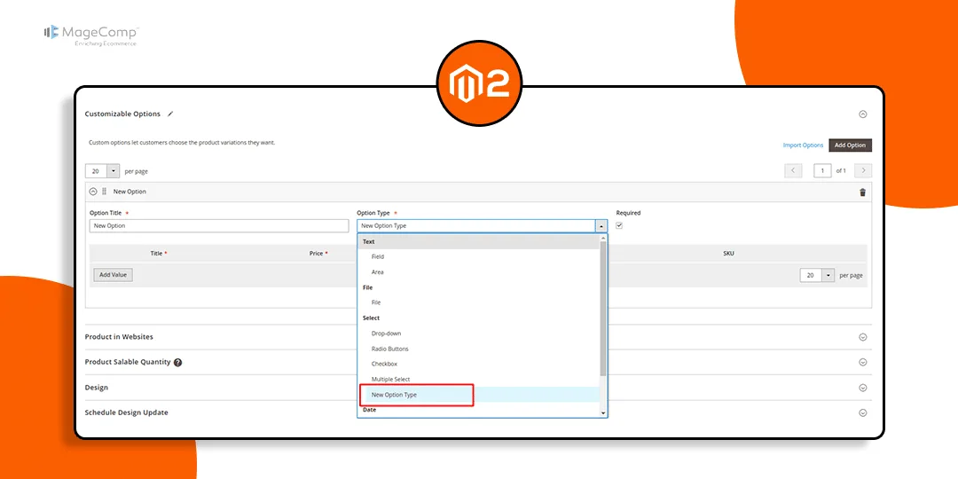
Task: Grab the drag handle of New Option
Action: 104,192
